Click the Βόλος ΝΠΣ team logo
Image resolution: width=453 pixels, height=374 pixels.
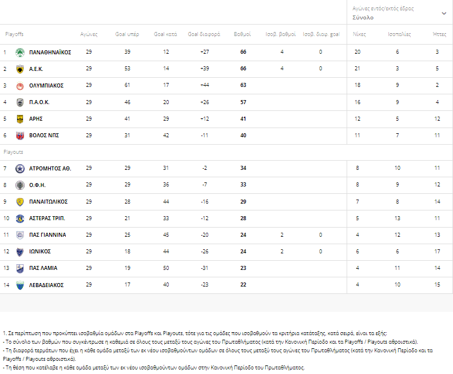click(20, 136)
